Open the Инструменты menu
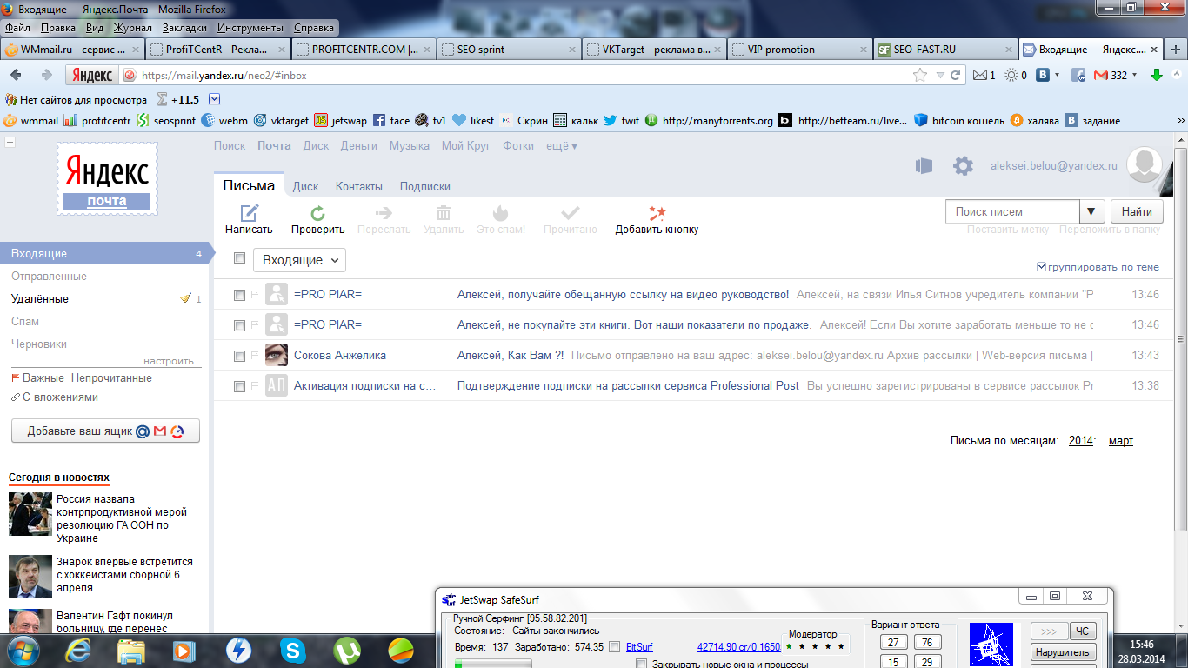Screen dimensions: 1188x668 [x=250, y=28]
